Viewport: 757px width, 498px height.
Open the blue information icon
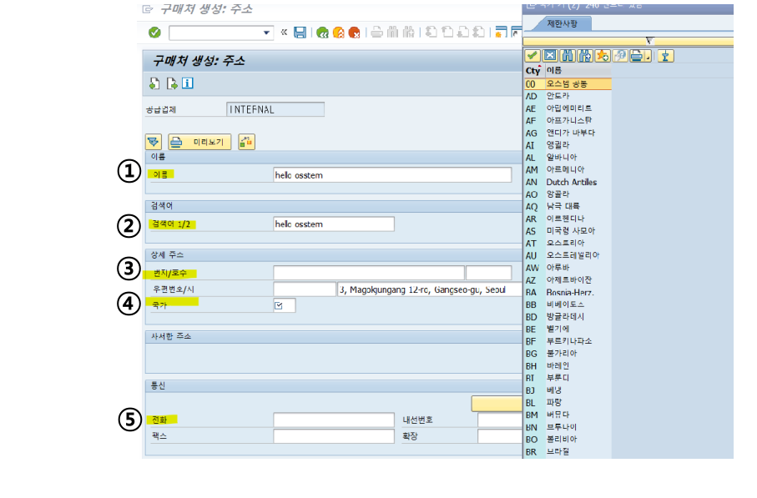coord(188,83)
